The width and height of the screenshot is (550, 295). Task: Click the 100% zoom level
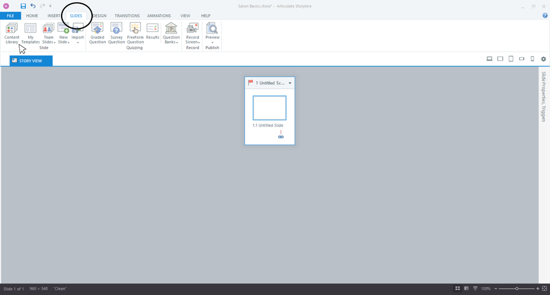point(486,288)
